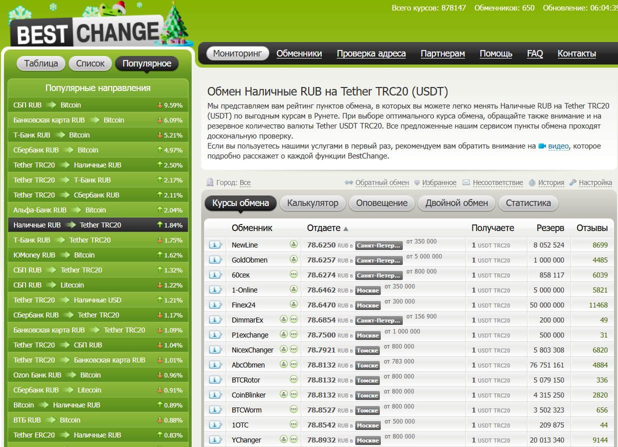Click the envelope icon for Несоответствие

tap(466, 183)
